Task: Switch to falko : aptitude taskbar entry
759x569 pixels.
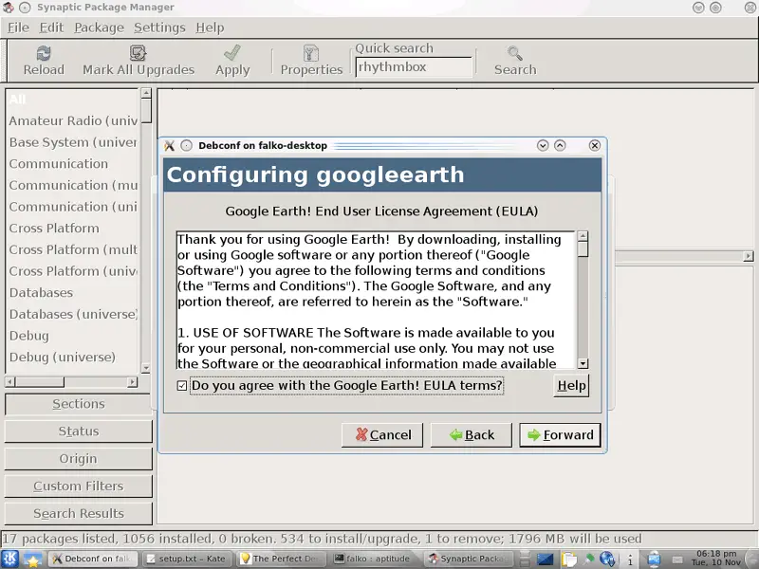Action: tap(375, 559)
